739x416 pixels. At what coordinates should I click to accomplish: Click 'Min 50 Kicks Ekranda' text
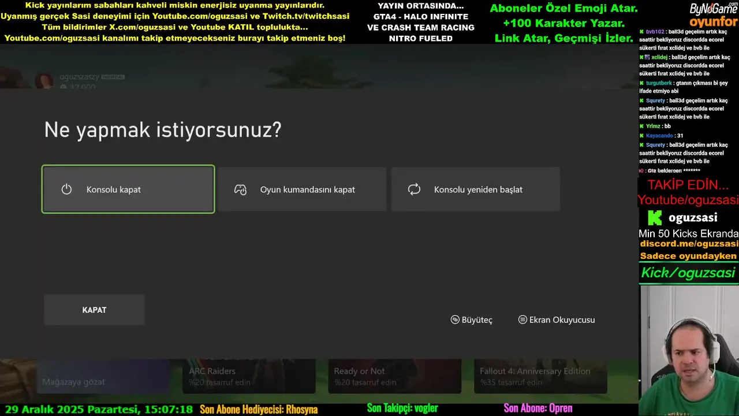click(x=688, y=233)
